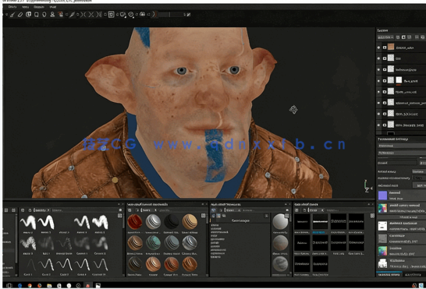Select the shiny silver material sphere in the top row
Viewport: 426px width, 289px height.
(153, 222)
